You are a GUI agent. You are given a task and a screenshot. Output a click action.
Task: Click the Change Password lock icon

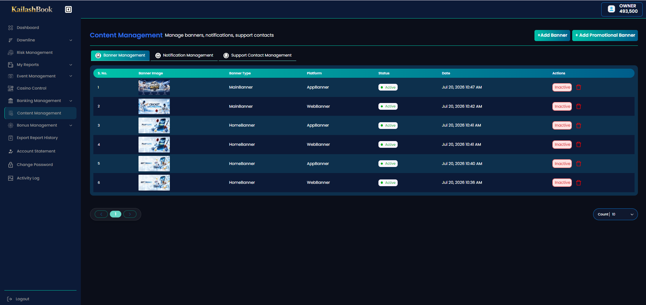point(11,165)
